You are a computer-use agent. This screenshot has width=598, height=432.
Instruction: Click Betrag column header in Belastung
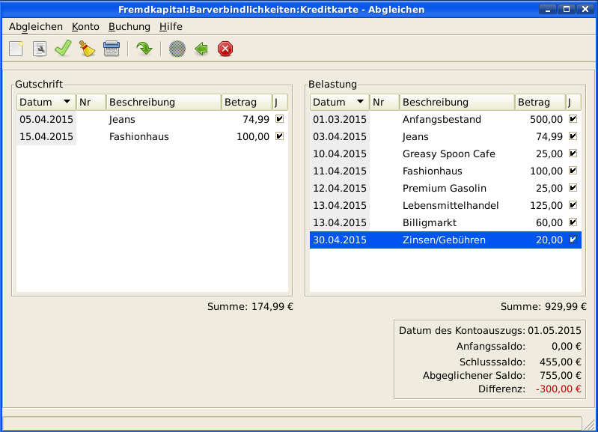tap(539, 102)
